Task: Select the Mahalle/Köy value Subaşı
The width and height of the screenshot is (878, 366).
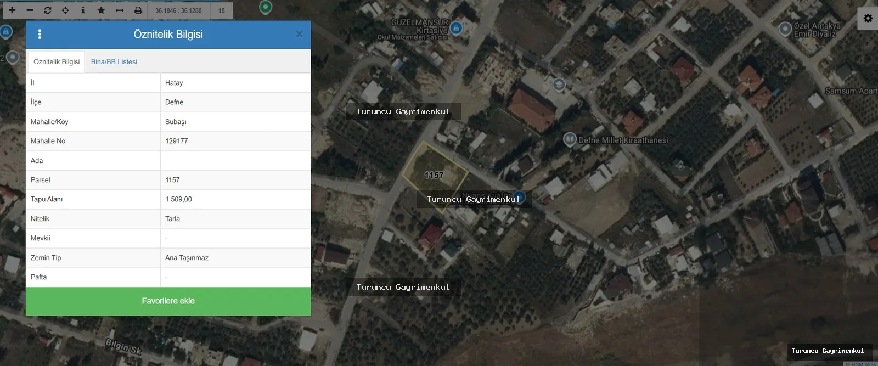Action: [x=176, y=122]
